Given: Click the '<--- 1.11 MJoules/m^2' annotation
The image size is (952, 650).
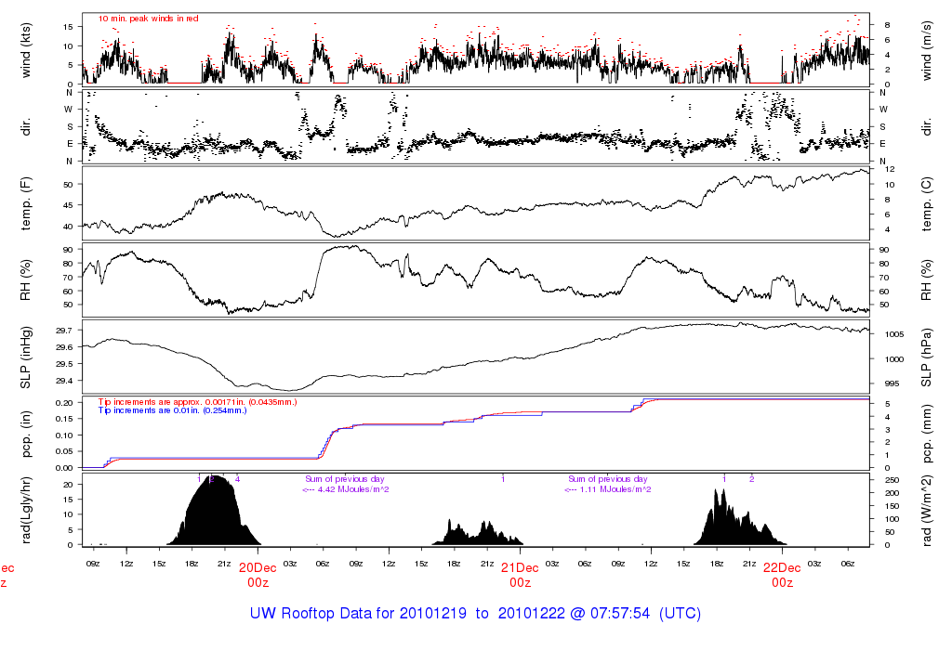Looking at the screenshot, I should click(x=608, y=489).
